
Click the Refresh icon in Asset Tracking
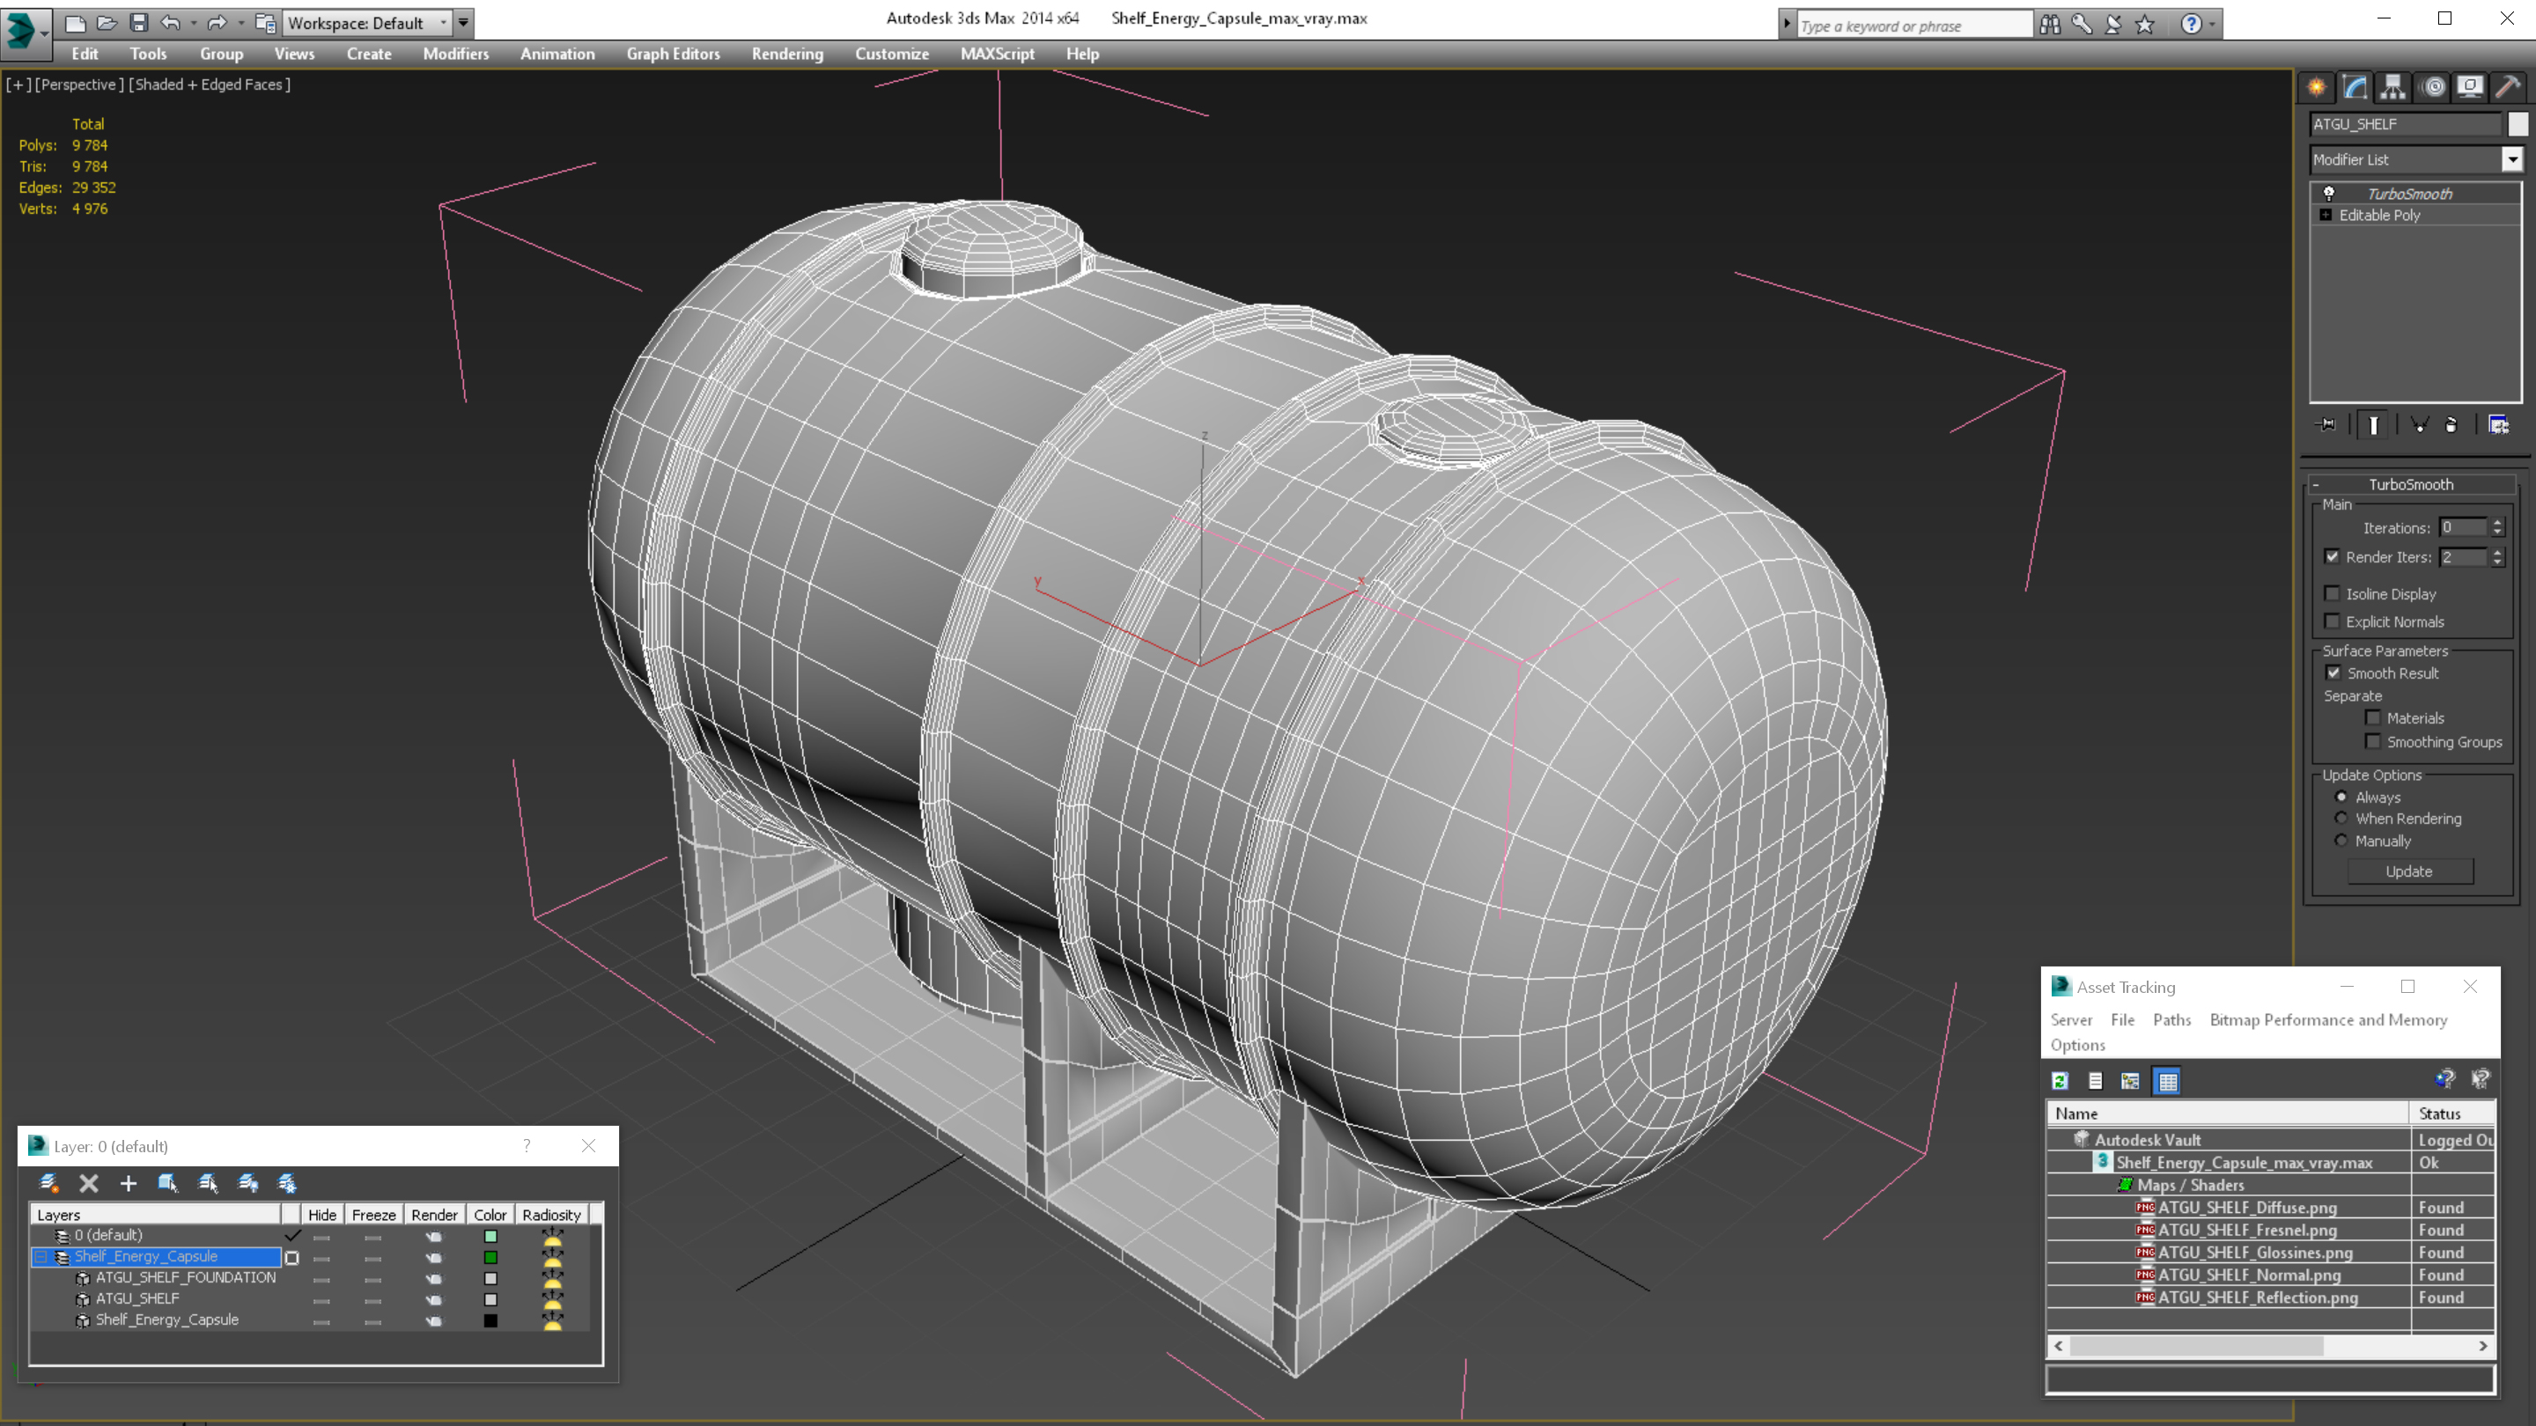(x=2060, y=1081)
